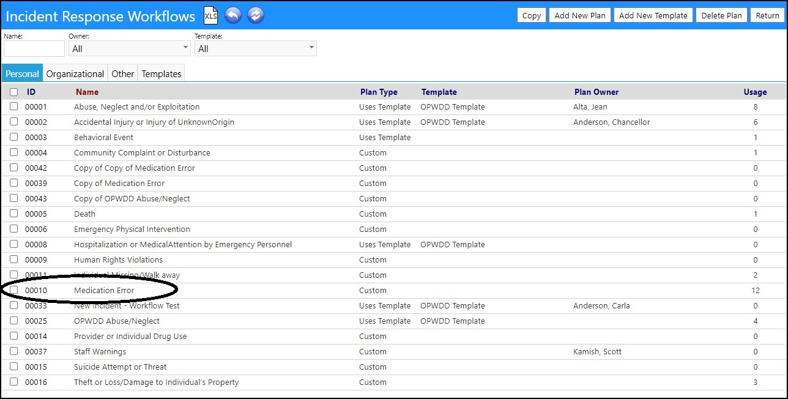
Task: Click Add New Template button
Action: click(653, 15)
